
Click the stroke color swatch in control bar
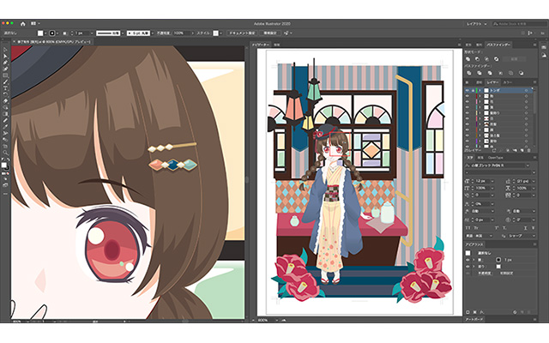pyautogui.click(x=52, y=33)
